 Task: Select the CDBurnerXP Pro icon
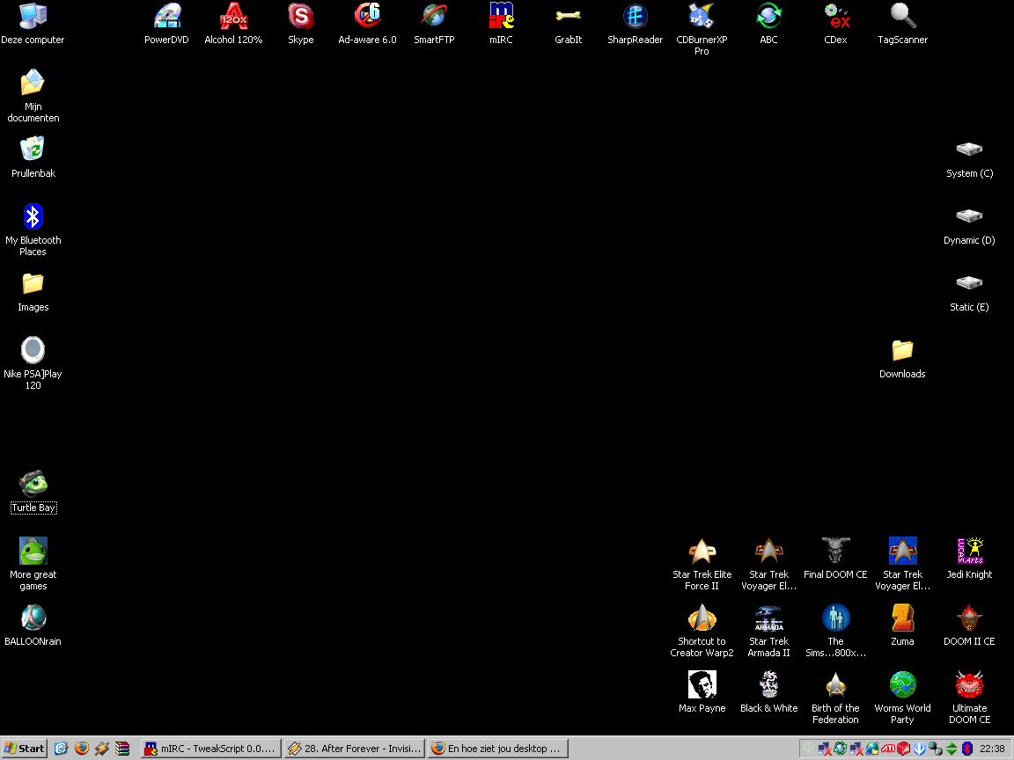tap(702, 29)
